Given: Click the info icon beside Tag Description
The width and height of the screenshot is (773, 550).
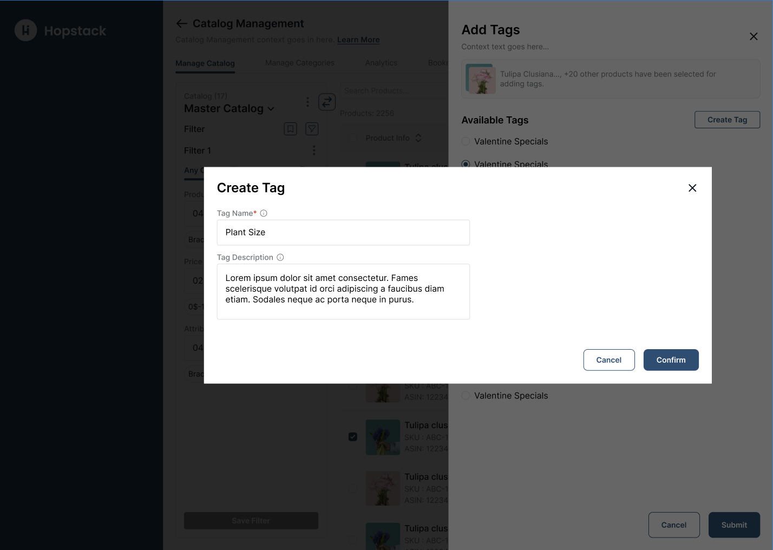Looking at the screenshot, I should (x=280, y=258).
